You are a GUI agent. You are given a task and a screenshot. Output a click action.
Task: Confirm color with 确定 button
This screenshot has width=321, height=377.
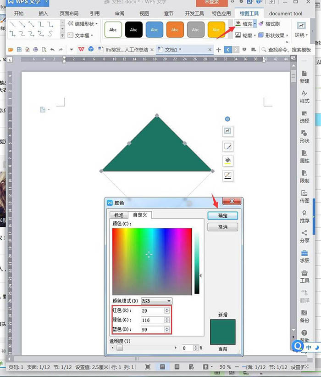pos(223,216)
